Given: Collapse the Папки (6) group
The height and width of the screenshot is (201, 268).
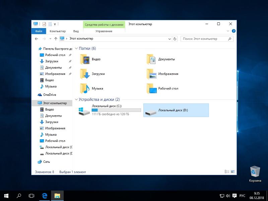Looking at the screenshot, I should point(76,48).
